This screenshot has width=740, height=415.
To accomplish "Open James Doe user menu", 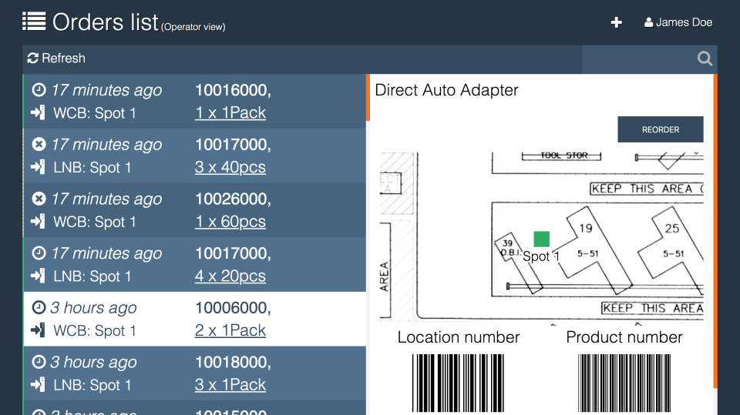I will tap(678, 22).
